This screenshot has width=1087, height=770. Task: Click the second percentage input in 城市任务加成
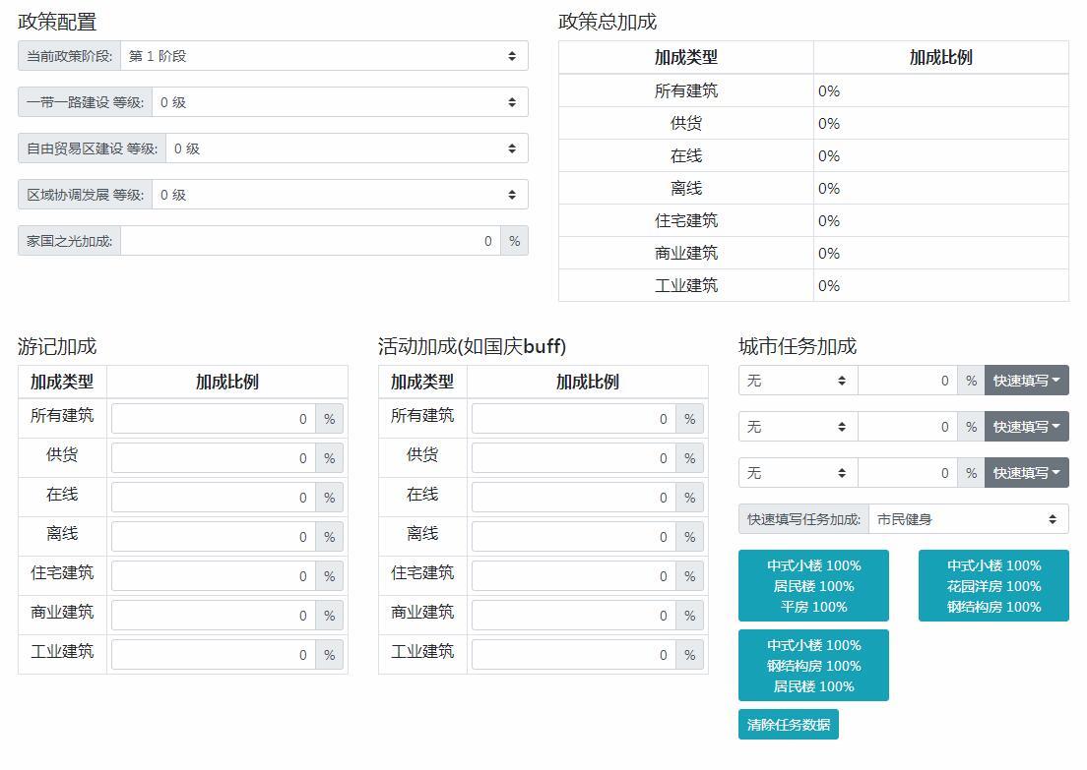point(908,427)
